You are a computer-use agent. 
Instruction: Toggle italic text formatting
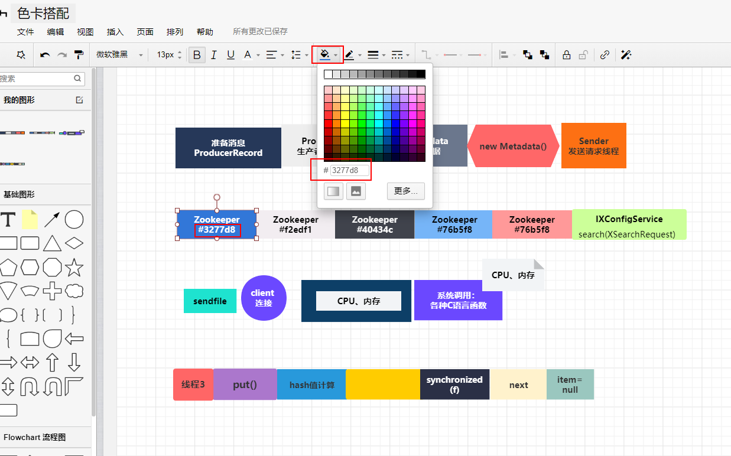(x=213, y=55)
